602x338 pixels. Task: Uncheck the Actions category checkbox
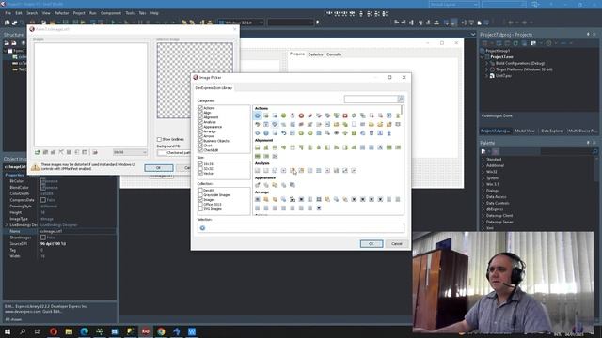click(200, 108)
